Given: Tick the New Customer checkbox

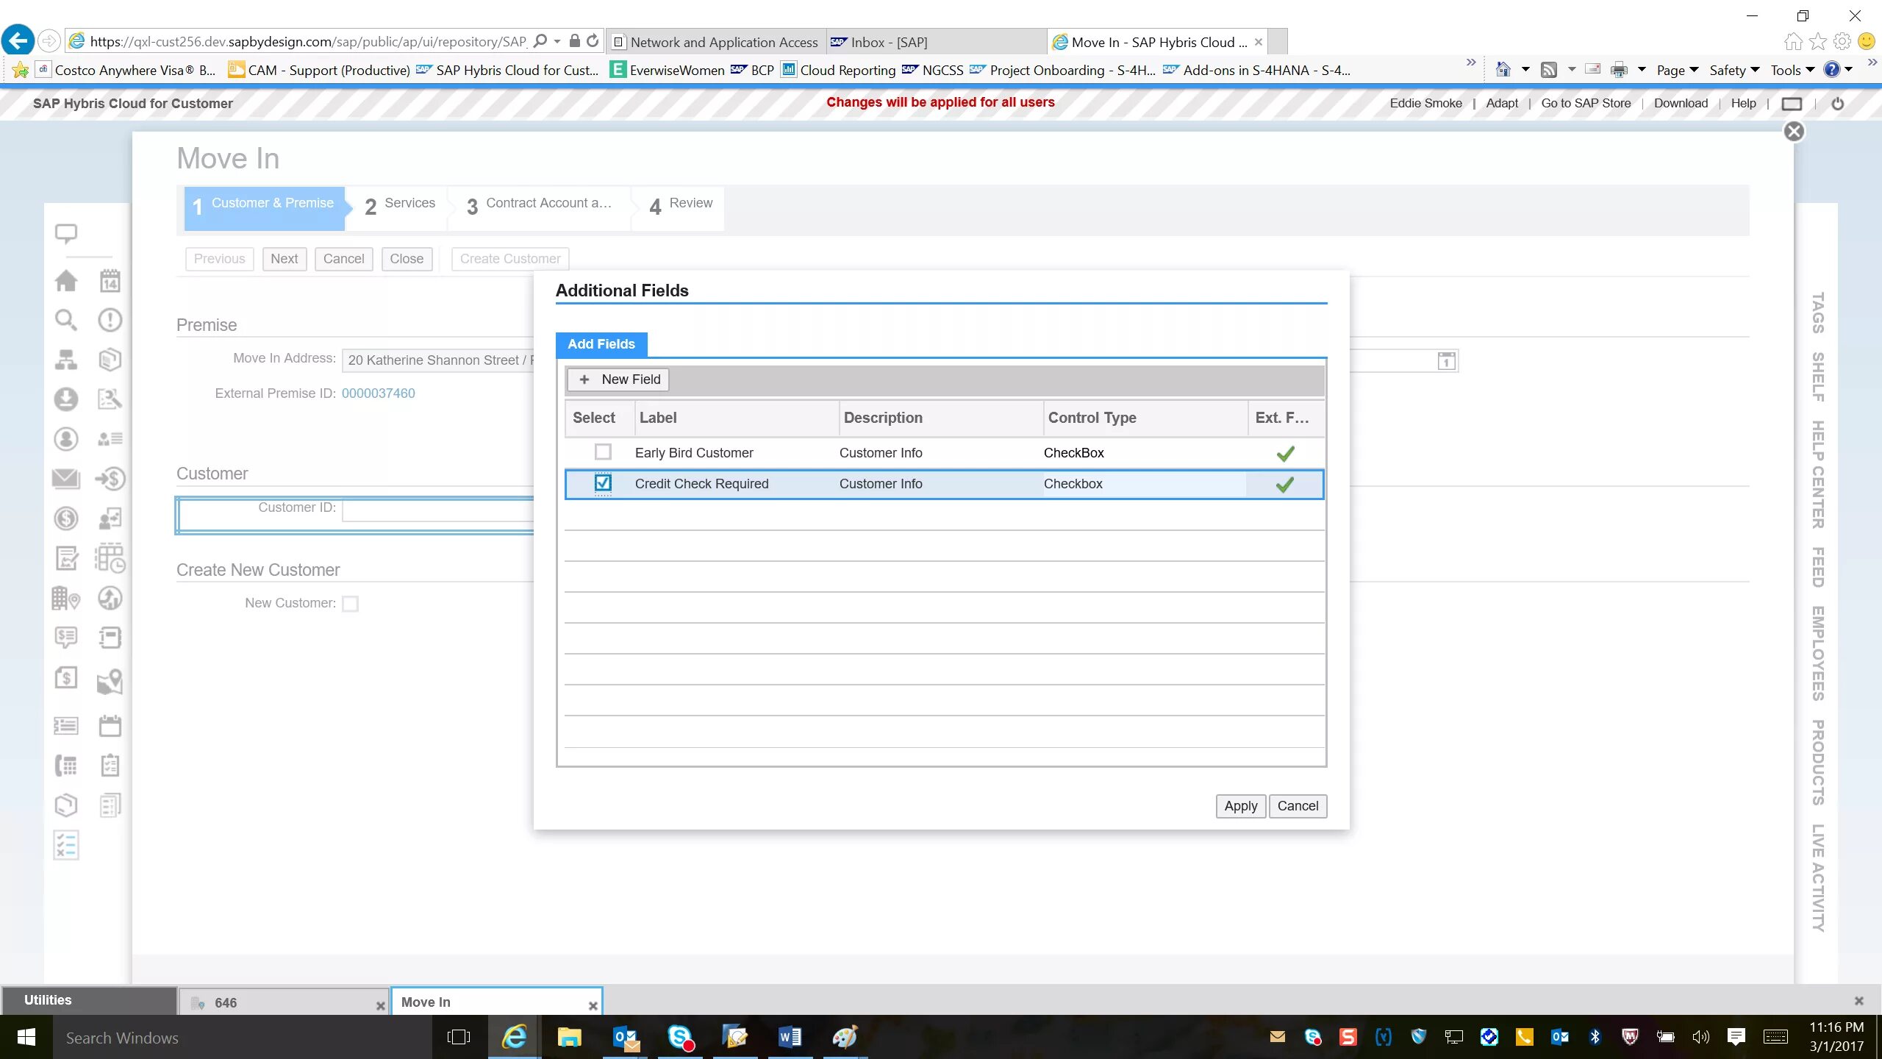Looking at the screenshot, I should [x=351, y=604].
